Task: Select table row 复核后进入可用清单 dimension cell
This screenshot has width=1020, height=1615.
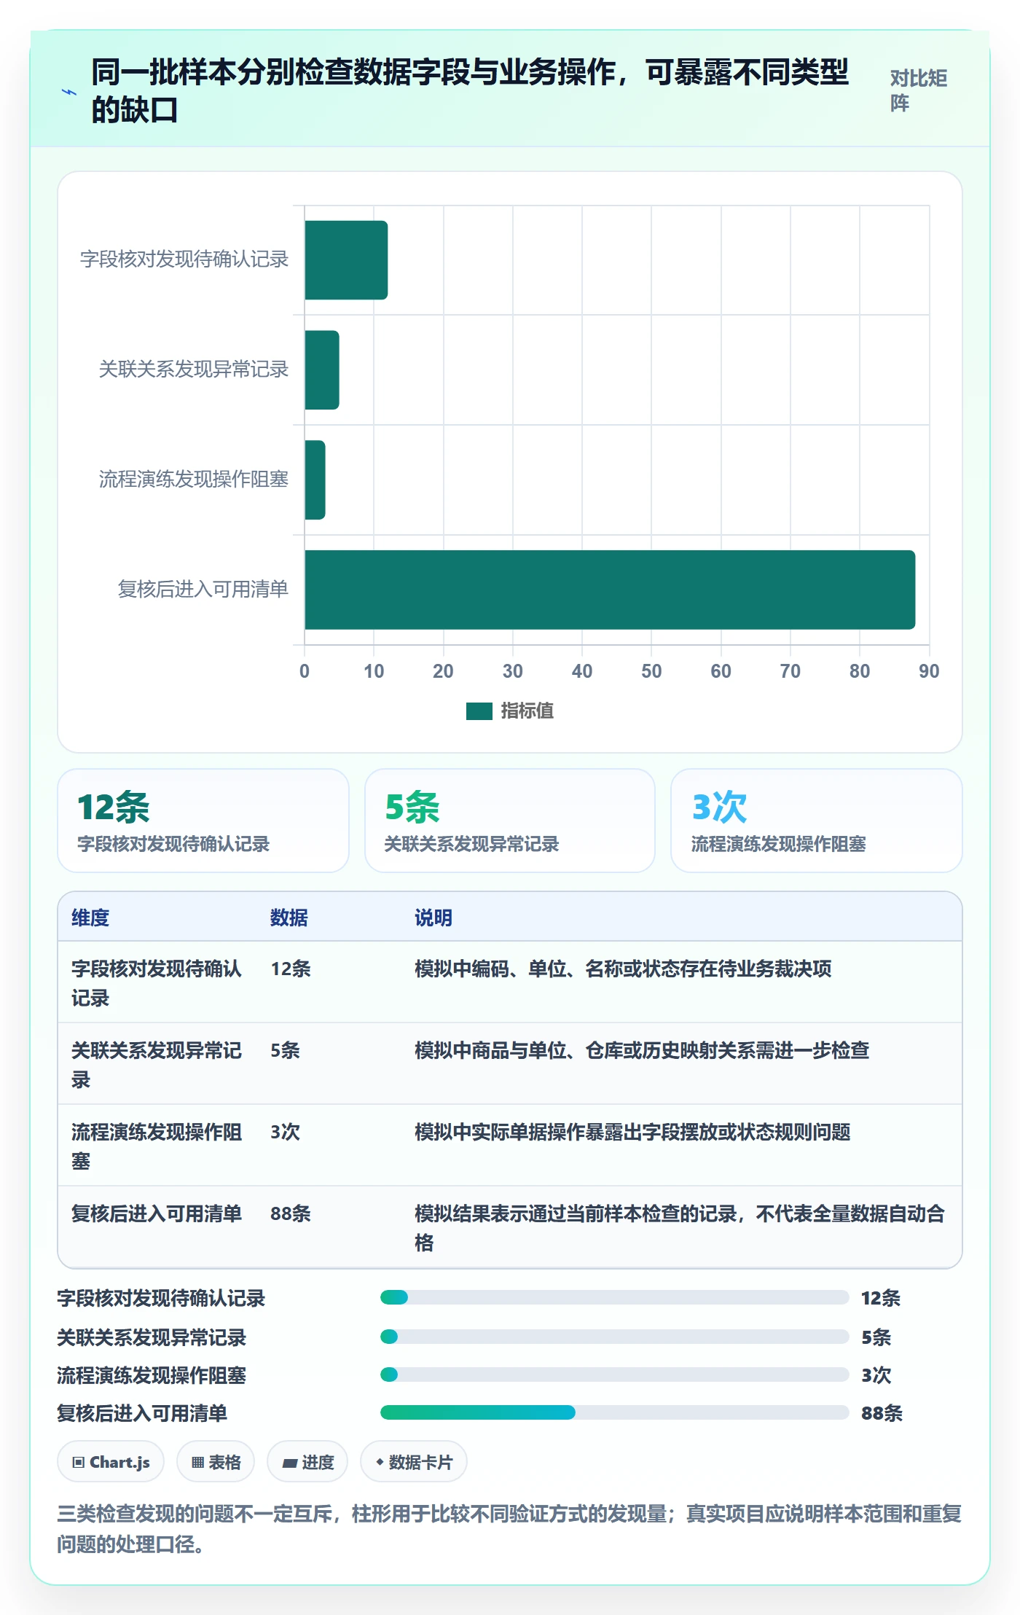Action: (157, 1213)
